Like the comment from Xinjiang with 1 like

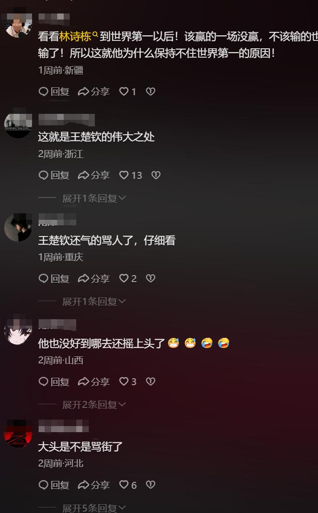127,92
